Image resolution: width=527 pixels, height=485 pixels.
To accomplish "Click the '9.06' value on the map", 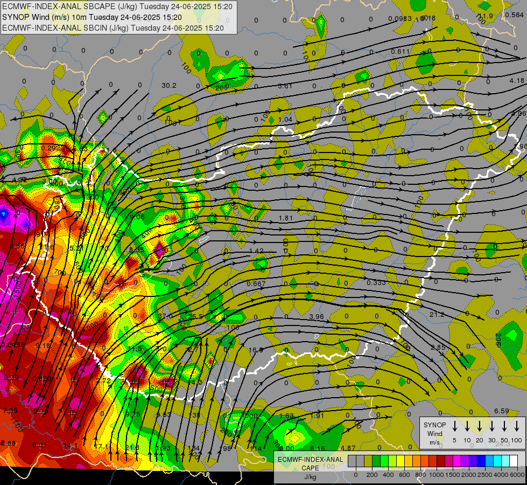I will point(137,217).
